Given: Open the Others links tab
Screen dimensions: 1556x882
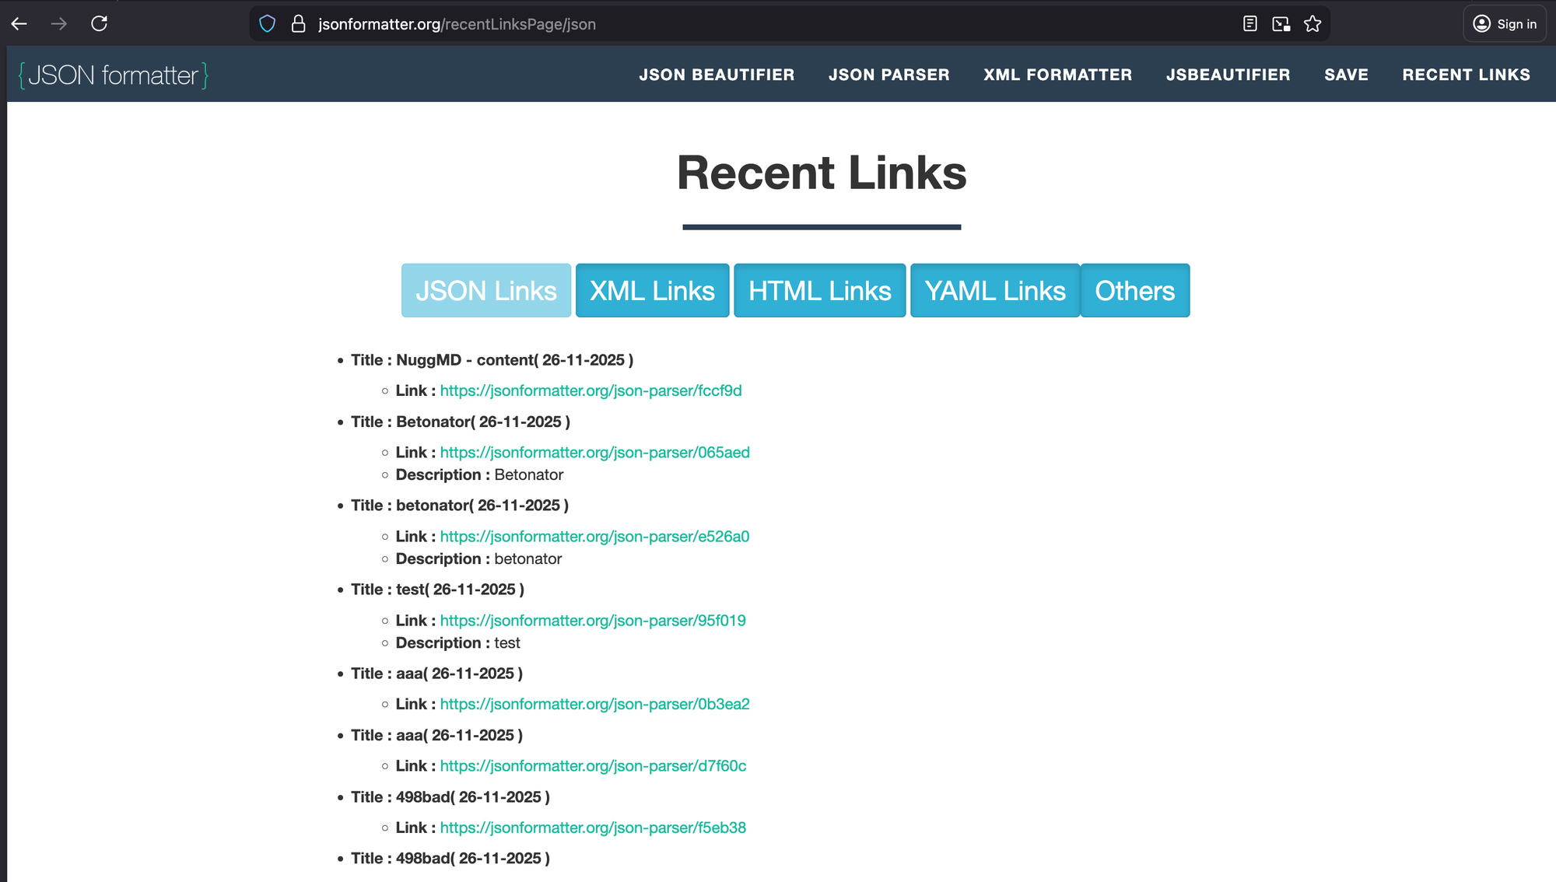Looking at the screenshot, I should click(x=1134, y=291).
